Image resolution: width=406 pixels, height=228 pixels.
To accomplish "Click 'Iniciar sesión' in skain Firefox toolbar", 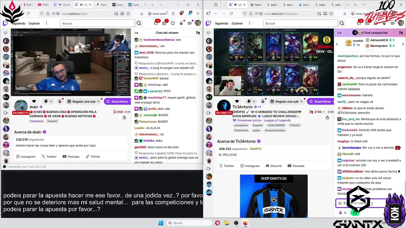I will click(157, 14).
